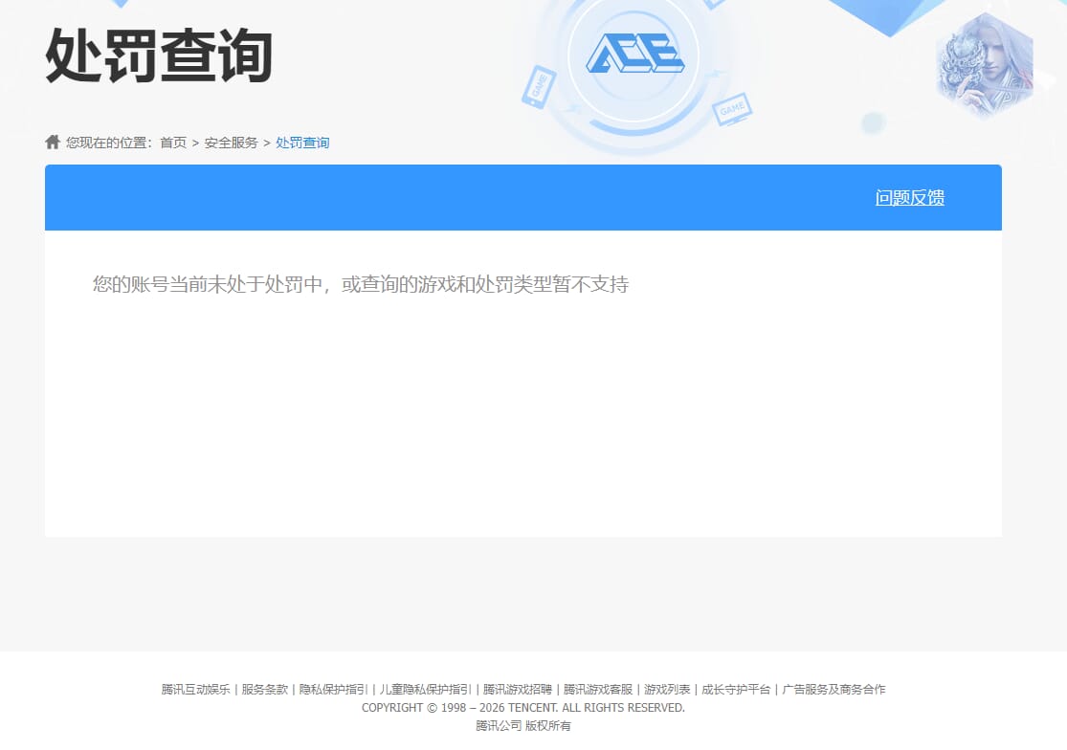Open 儿童隐私保护指引 in the footer
Viewport: 1067px width, 750px height.
tap(423, 689)
